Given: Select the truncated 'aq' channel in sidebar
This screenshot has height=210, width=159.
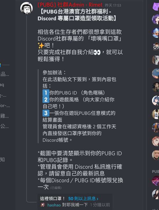Looking at the screenshot, I should (x=2, y=85).
